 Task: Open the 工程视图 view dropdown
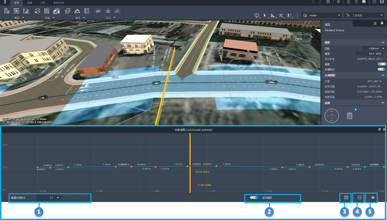(x=364, y=15)
